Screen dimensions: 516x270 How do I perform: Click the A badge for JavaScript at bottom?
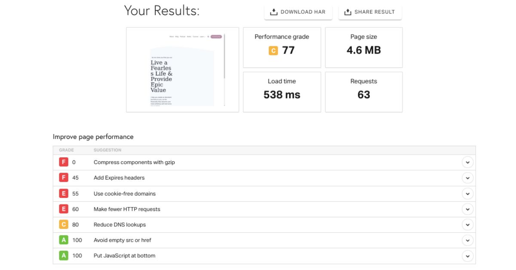click(63, 256)
